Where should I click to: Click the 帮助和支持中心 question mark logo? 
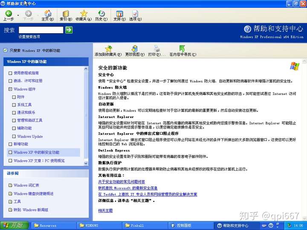(x=247, y=29)
